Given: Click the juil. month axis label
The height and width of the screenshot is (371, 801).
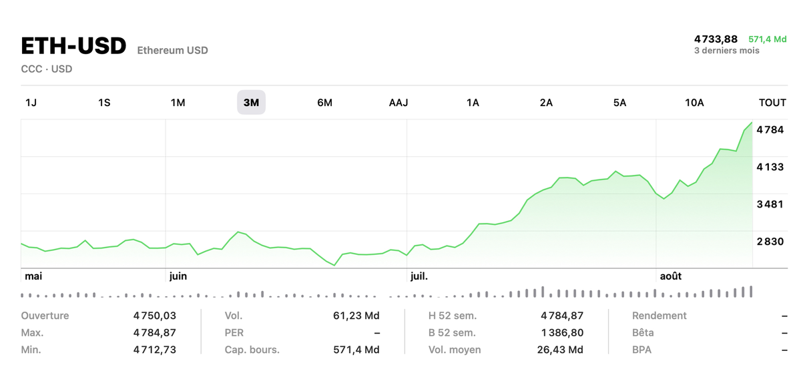Looking at the screenshot, I should tap(419, 276).
